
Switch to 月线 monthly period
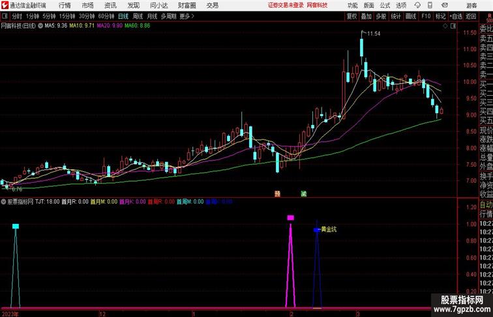[152, 16]
